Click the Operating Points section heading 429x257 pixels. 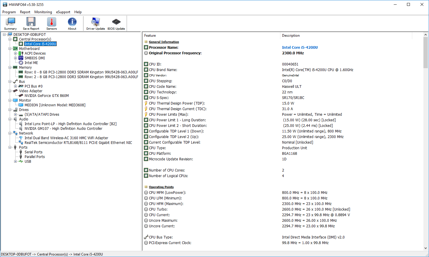point(161,187)
